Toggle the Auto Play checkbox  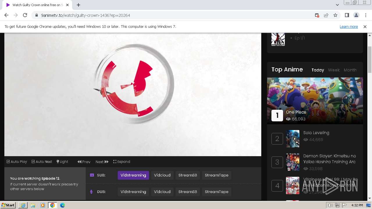click(x=17, y=162)
